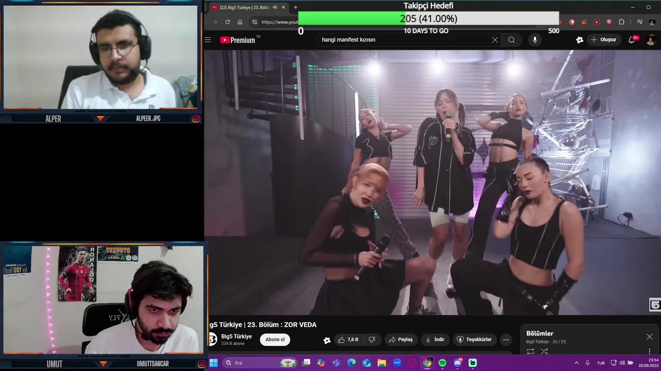Open Microsoft Teams from taskbar
This screenshot has height=371, width=661.
(x=336, y=363)
